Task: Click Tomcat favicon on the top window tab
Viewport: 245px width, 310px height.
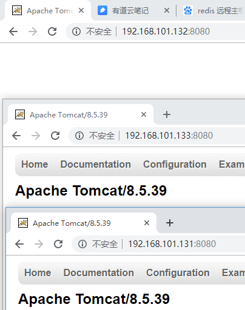Action: click(17, 10)
